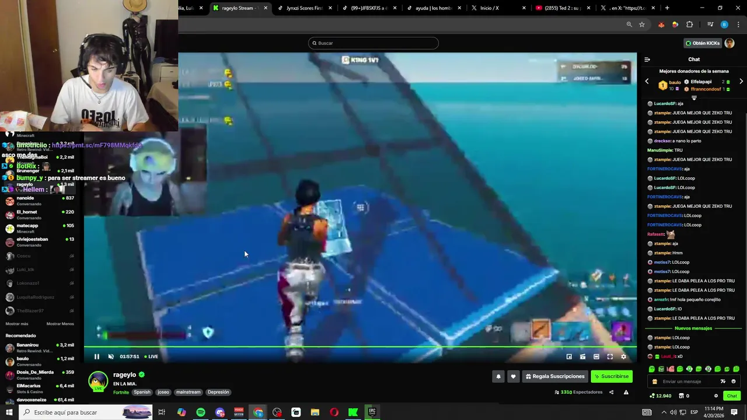Open Chrome media control icon

[710, 24]
